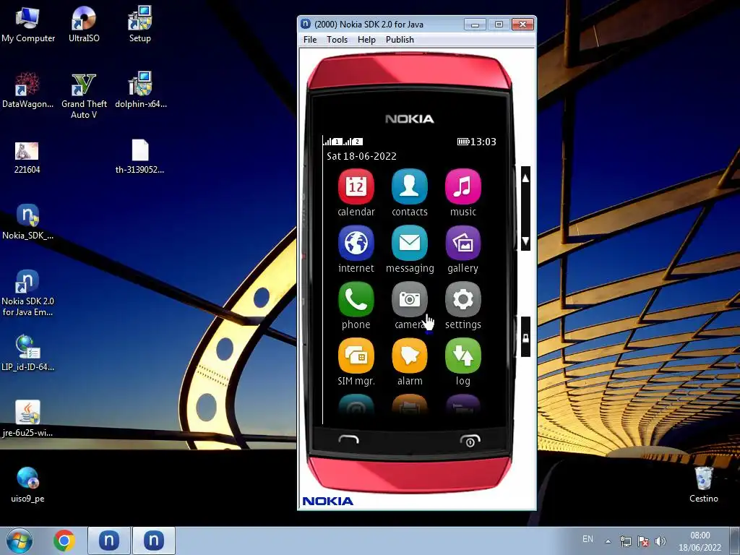Select the My Computer desktop icon
740x555 pixels.
coord(27,25)
